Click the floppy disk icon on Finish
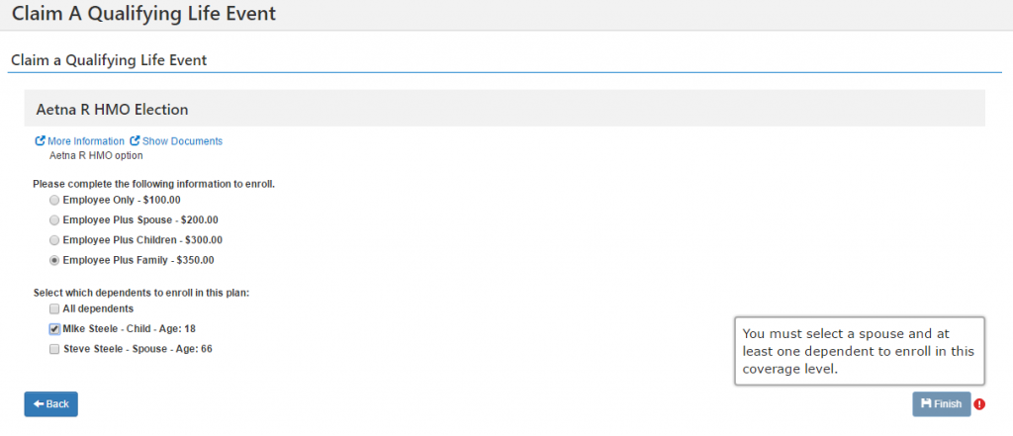The width and height of the screenshot is (1013, 436). pos(926,403)
